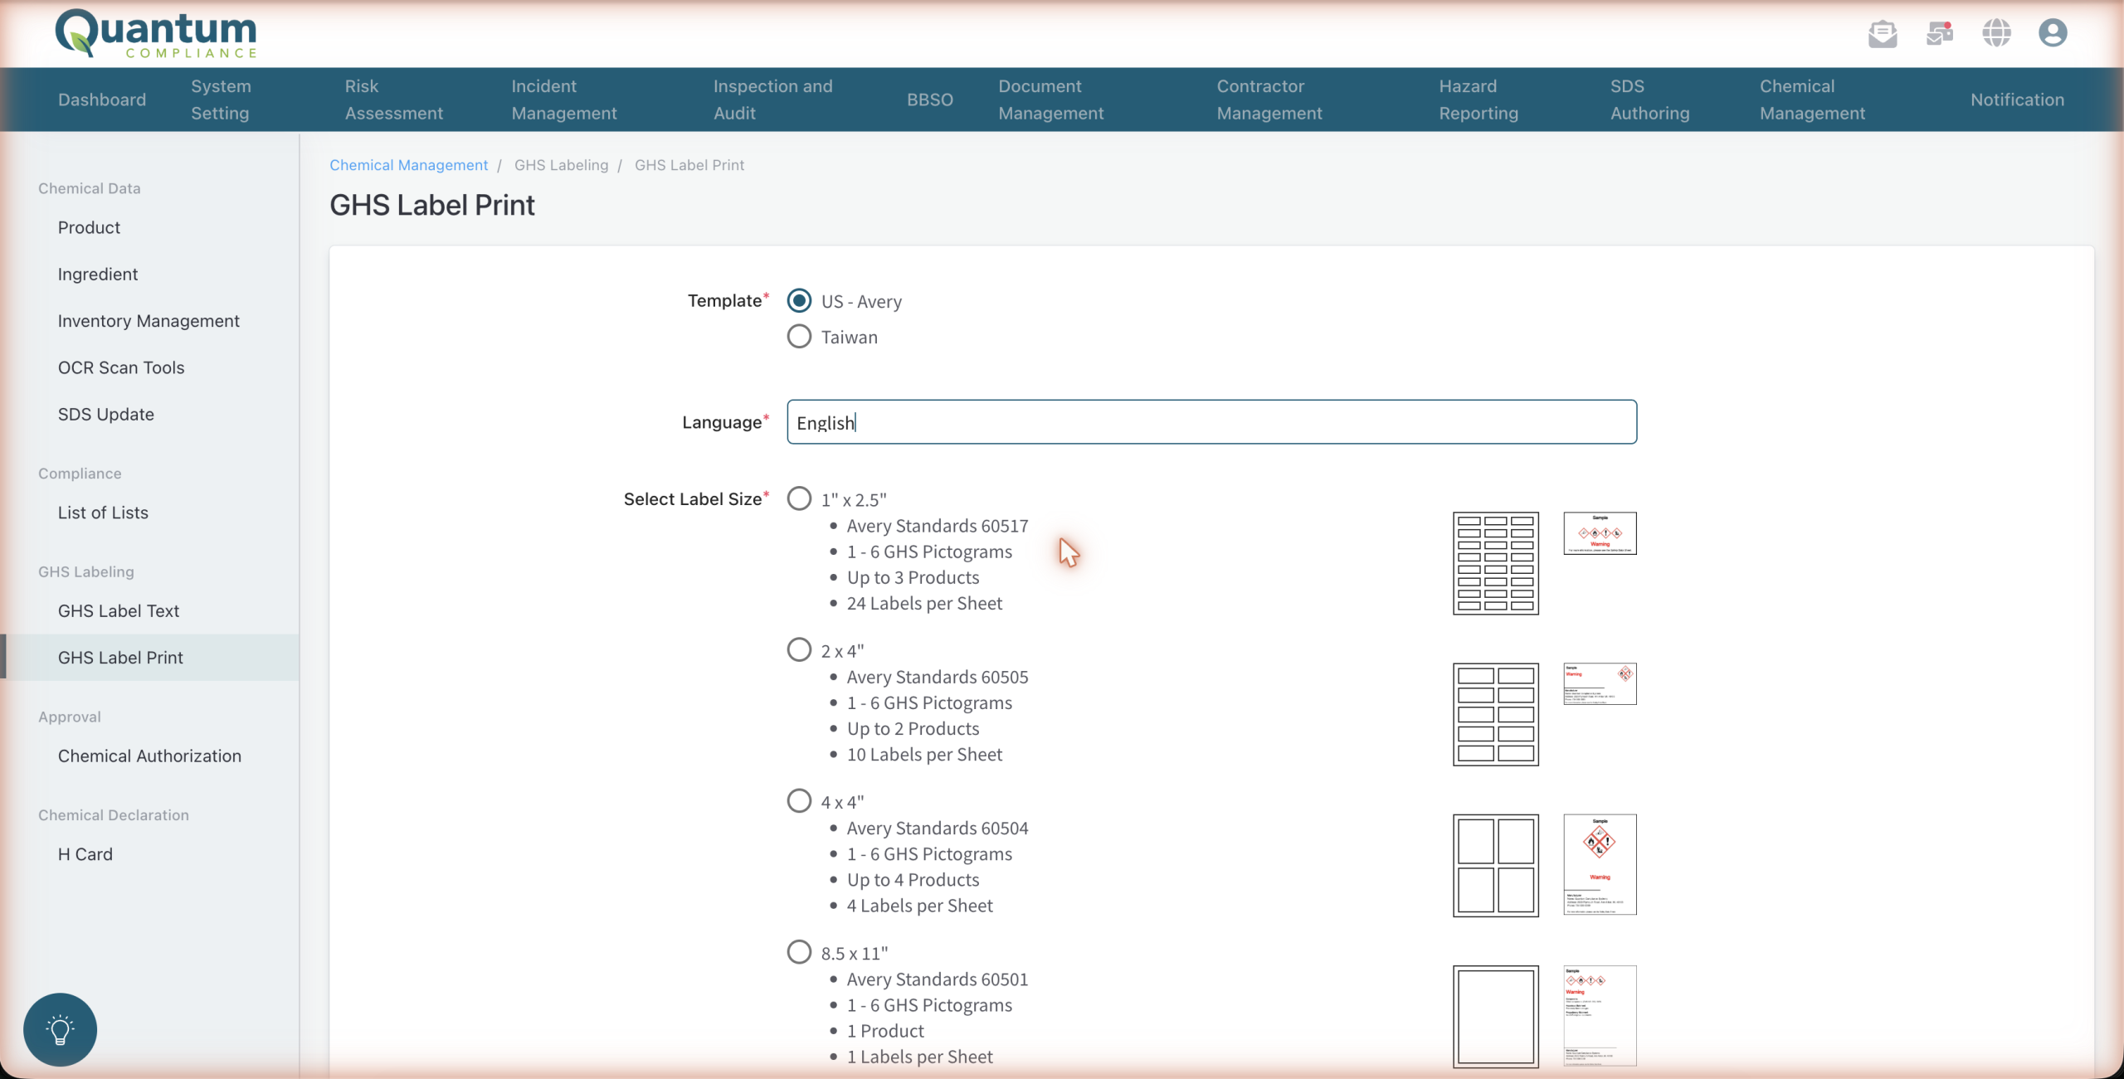This screenshot has width=2124, height=1079.
Task: Go to Product in sidebar
Action: (x=89, y=227)
